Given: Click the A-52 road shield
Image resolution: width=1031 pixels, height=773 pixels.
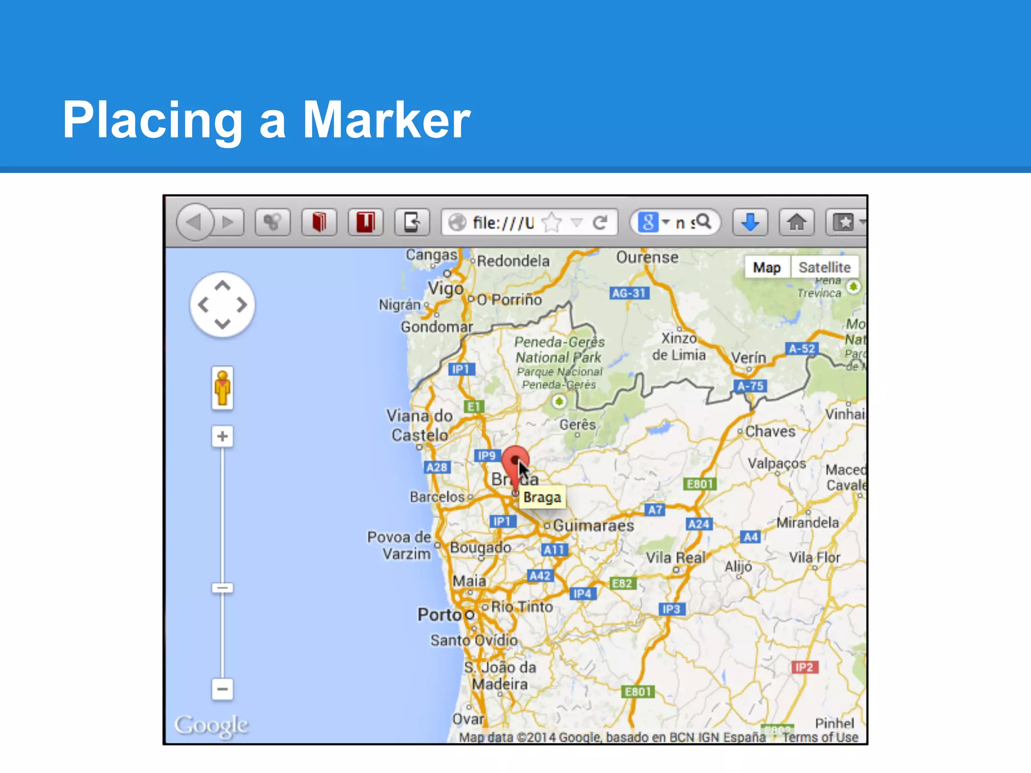Looking at the screenshot, I should (802, 349).
